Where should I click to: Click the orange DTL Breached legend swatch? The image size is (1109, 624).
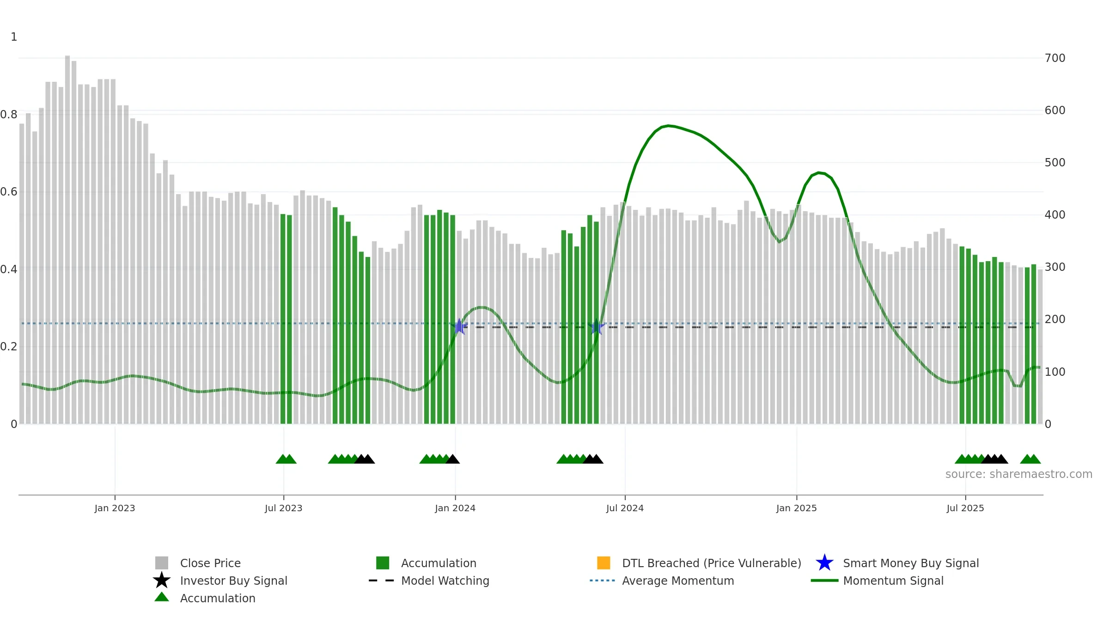click(x=603, y=563)
